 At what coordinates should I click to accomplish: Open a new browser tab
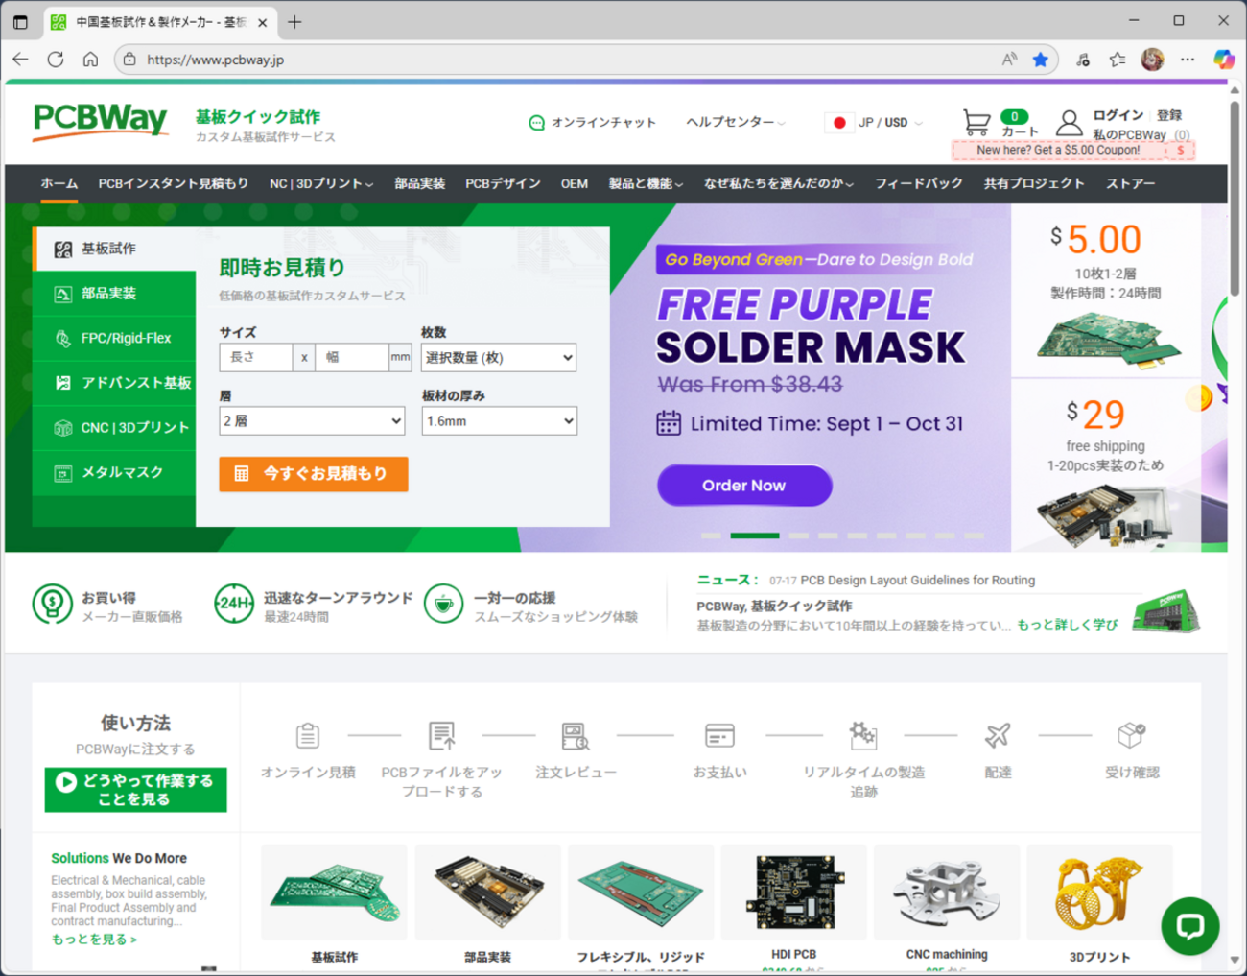[x=294, y=22]
